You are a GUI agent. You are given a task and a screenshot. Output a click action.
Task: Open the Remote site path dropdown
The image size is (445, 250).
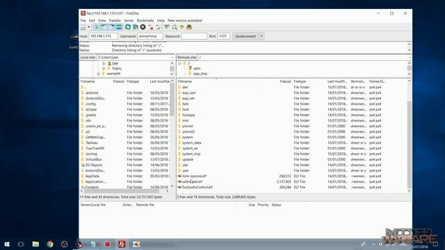click(x=410, y=57)
